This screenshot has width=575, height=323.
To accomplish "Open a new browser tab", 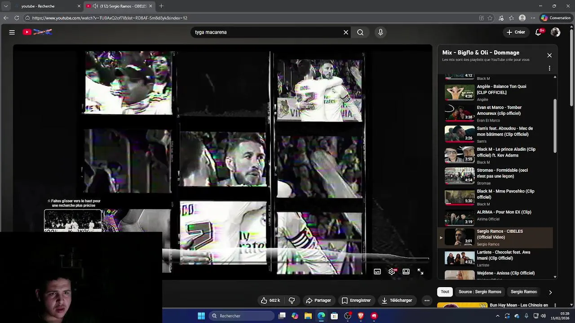I will click(x=161, y=6).
